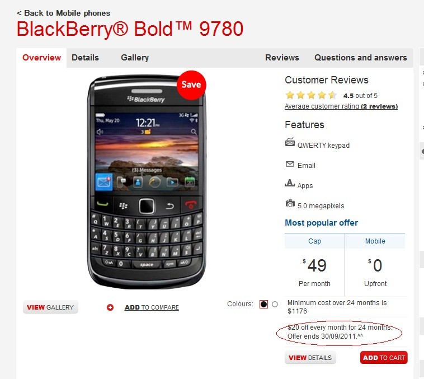Open the Details tab
Screen dimensions: 424x379
[85, 58]
